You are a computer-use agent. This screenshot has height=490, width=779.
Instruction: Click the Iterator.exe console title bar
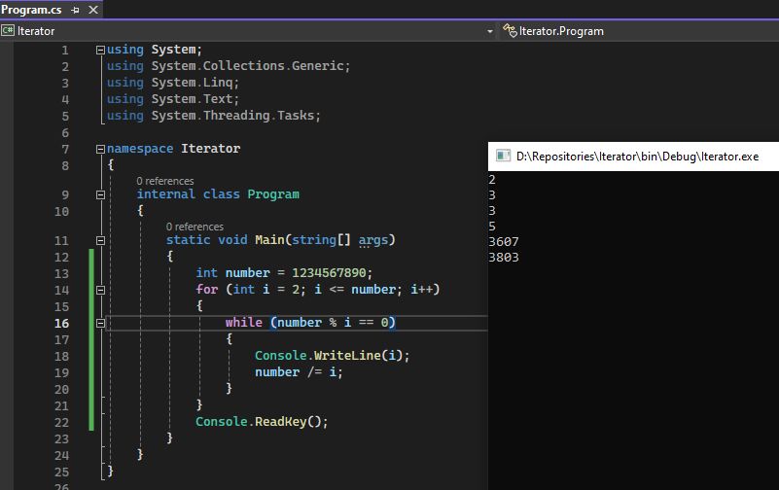[x=633, y=157]
